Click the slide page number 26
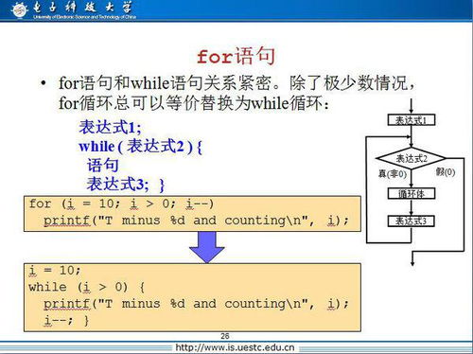 [x=225, y=336]
